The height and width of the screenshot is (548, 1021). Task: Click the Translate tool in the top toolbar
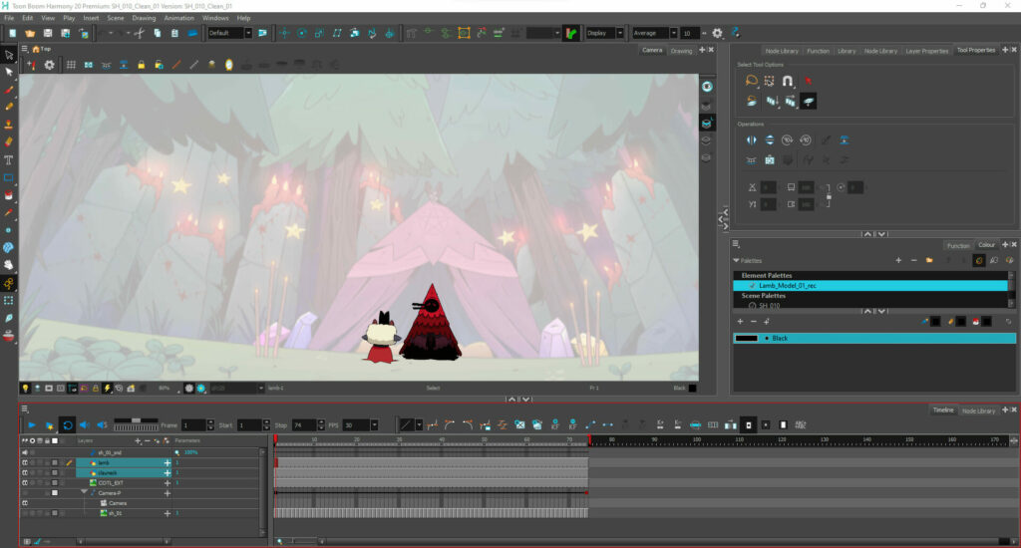point(284,33)
